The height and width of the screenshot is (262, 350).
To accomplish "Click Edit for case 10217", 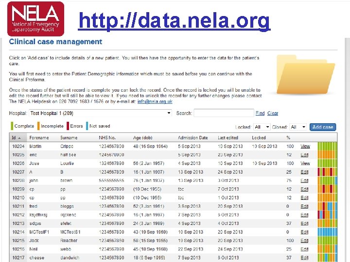I will 304,258.
